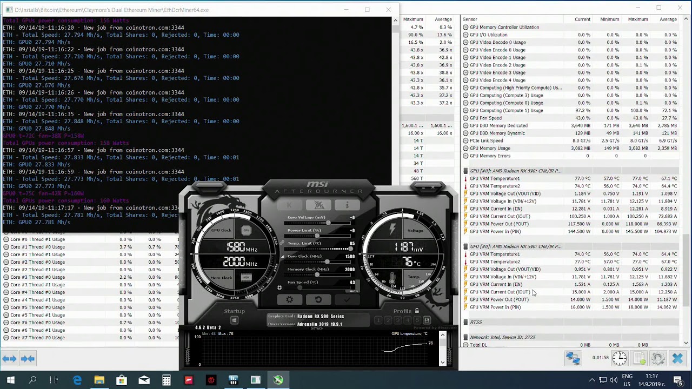
Task: Click Afterburner OC Scanner center button
Action: pyautogui.click(x=318, y=205)
